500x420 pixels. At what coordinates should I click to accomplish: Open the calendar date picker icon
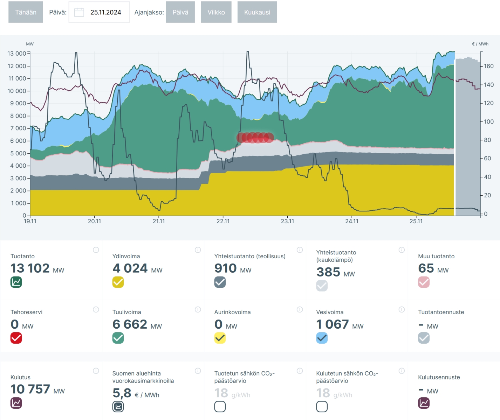click(x=79, y=12)
